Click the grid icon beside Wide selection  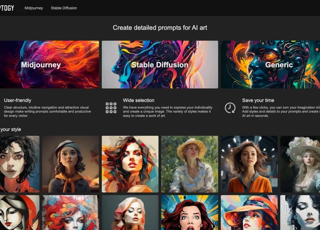[111, 108]
